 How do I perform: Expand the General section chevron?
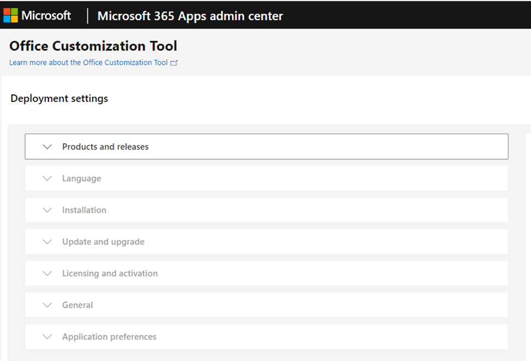[47, 305]
